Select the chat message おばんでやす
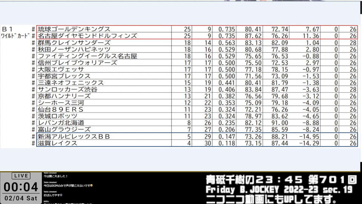This screenshot has height=204, width=362. 52,195
